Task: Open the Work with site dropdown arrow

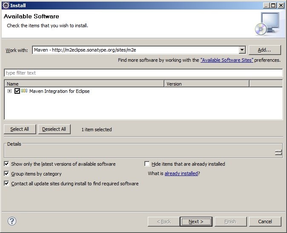Action: pos(242,50)
